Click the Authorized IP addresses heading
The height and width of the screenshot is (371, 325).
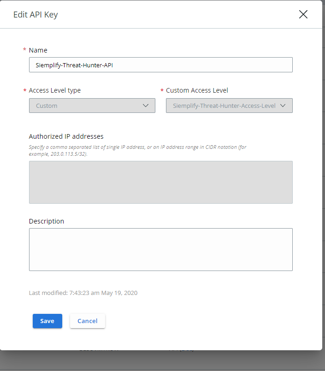(66, 136)
